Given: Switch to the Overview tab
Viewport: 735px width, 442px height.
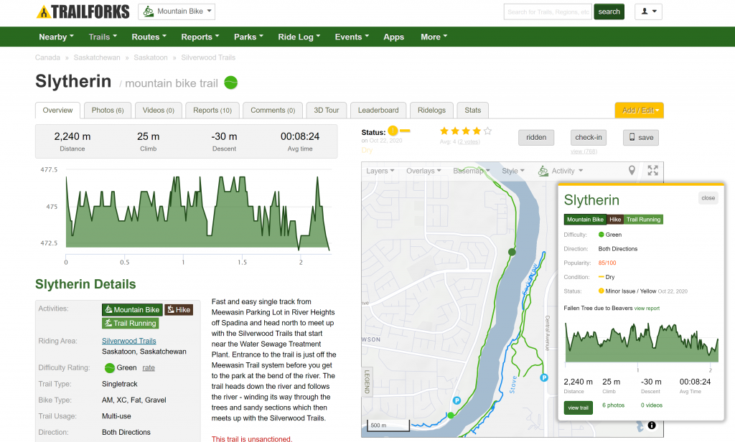Looking at the screenshot, I should [57, 110].
